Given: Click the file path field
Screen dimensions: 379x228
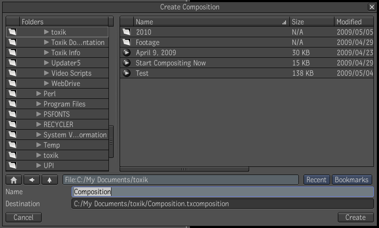Looking at the screenshot, I should [180, 180].
